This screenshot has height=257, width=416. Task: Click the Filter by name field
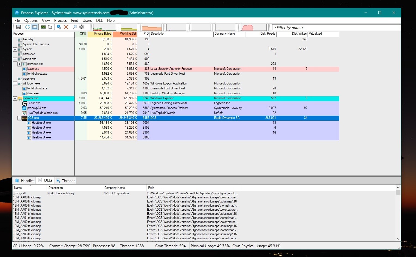[336, 28]
